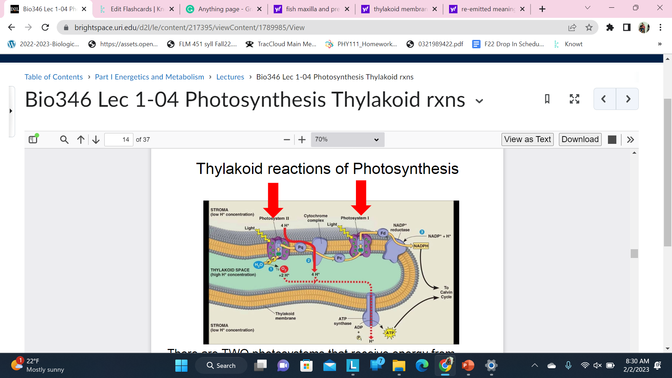
Task: Open the tab search dropdown
Action: pyautogui.click(x=588, y=8)
